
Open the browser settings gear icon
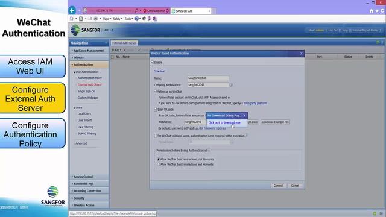point(382,11)
